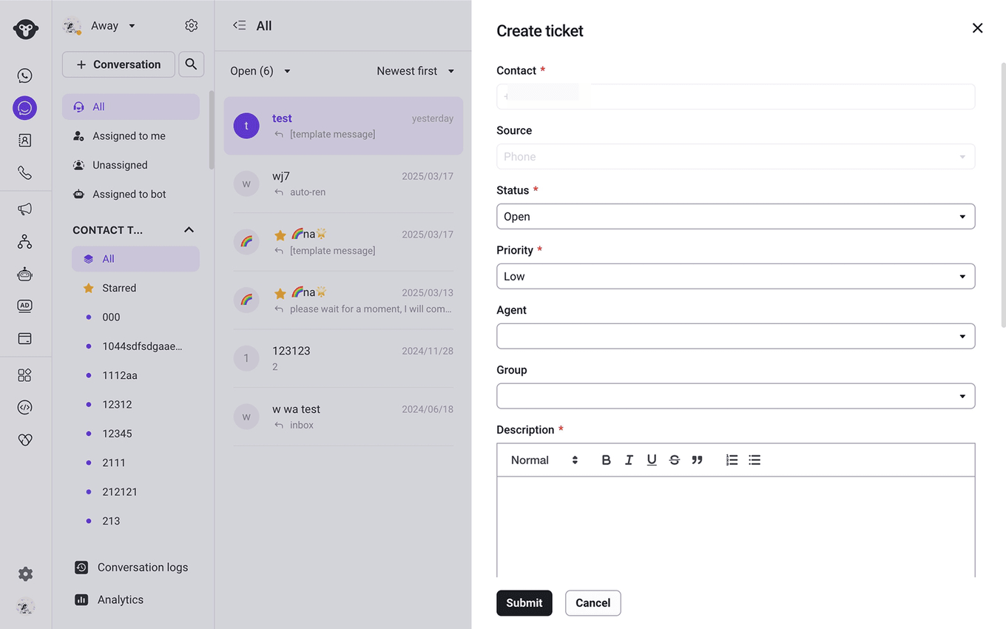Screen dimensions: 1006x629
Task: Open the Newest first sort dropdown
Action: point(415,71)
